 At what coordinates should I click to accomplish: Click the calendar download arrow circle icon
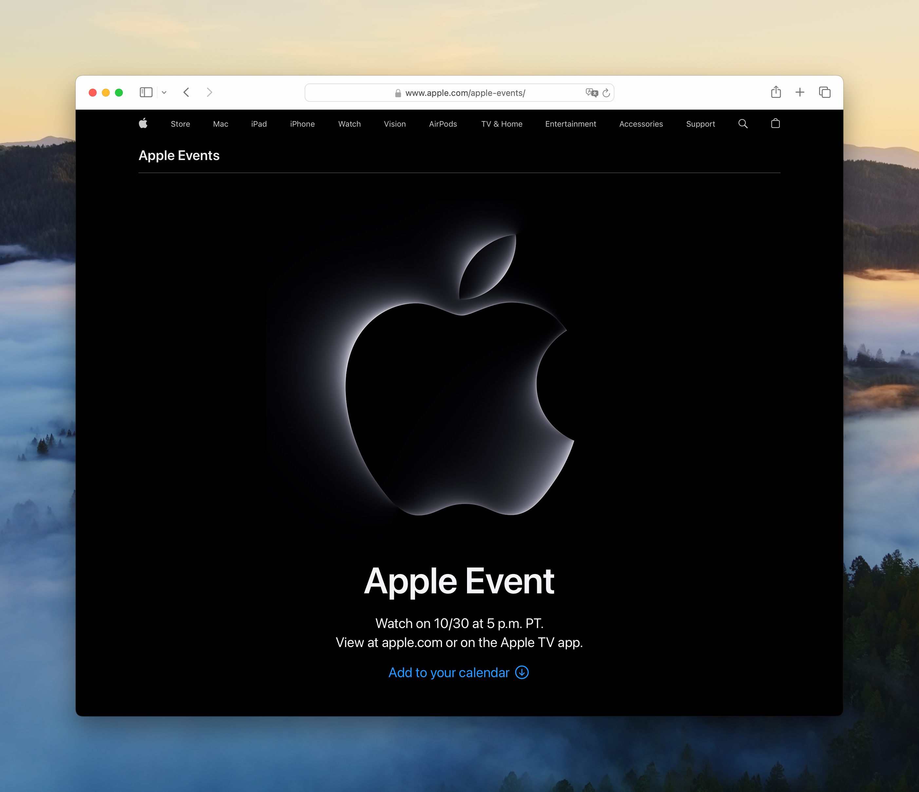[x=522, y=672]
